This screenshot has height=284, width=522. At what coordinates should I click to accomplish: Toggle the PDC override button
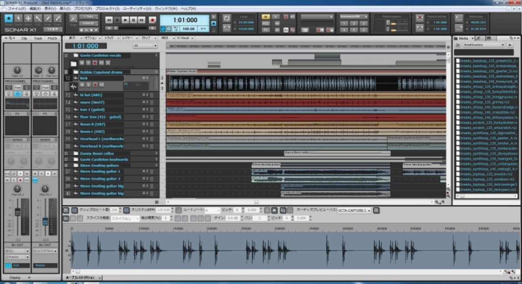[x=266, y=23]
